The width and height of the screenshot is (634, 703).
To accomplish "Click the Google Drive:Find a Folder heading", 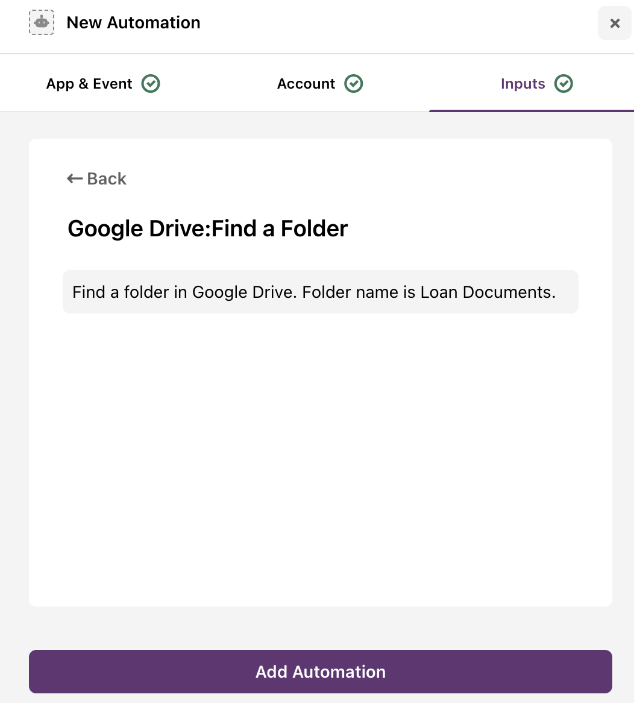I will click(207, 229).
